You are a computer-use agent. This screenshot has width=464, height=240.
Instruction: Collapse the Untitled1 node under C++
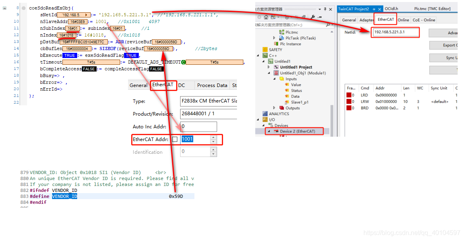(x=263, y=61)
